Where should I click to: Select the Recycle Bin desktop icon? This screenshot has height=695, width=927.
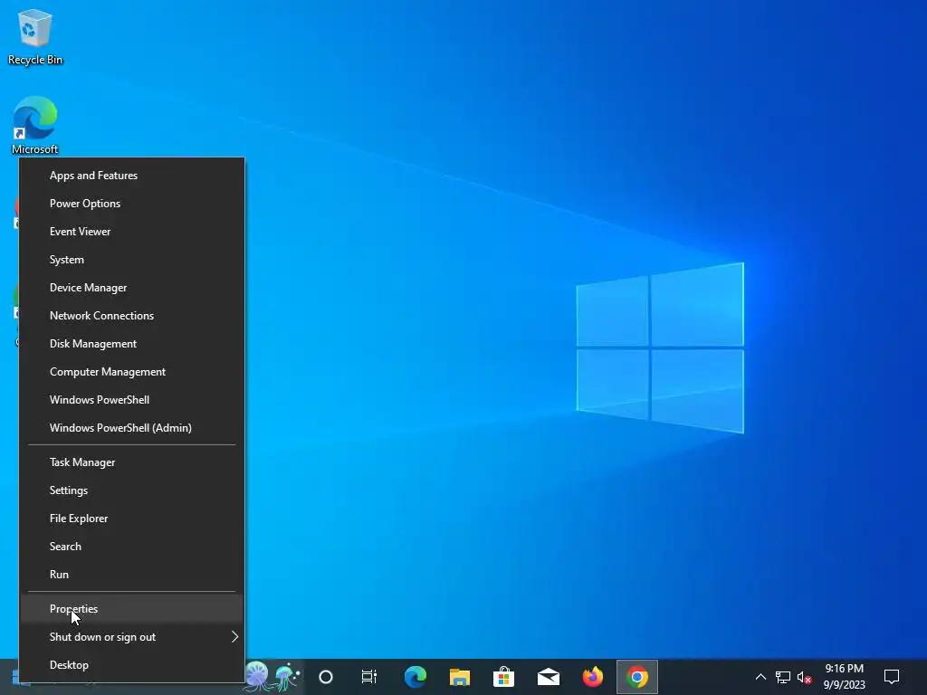point(35,36)
